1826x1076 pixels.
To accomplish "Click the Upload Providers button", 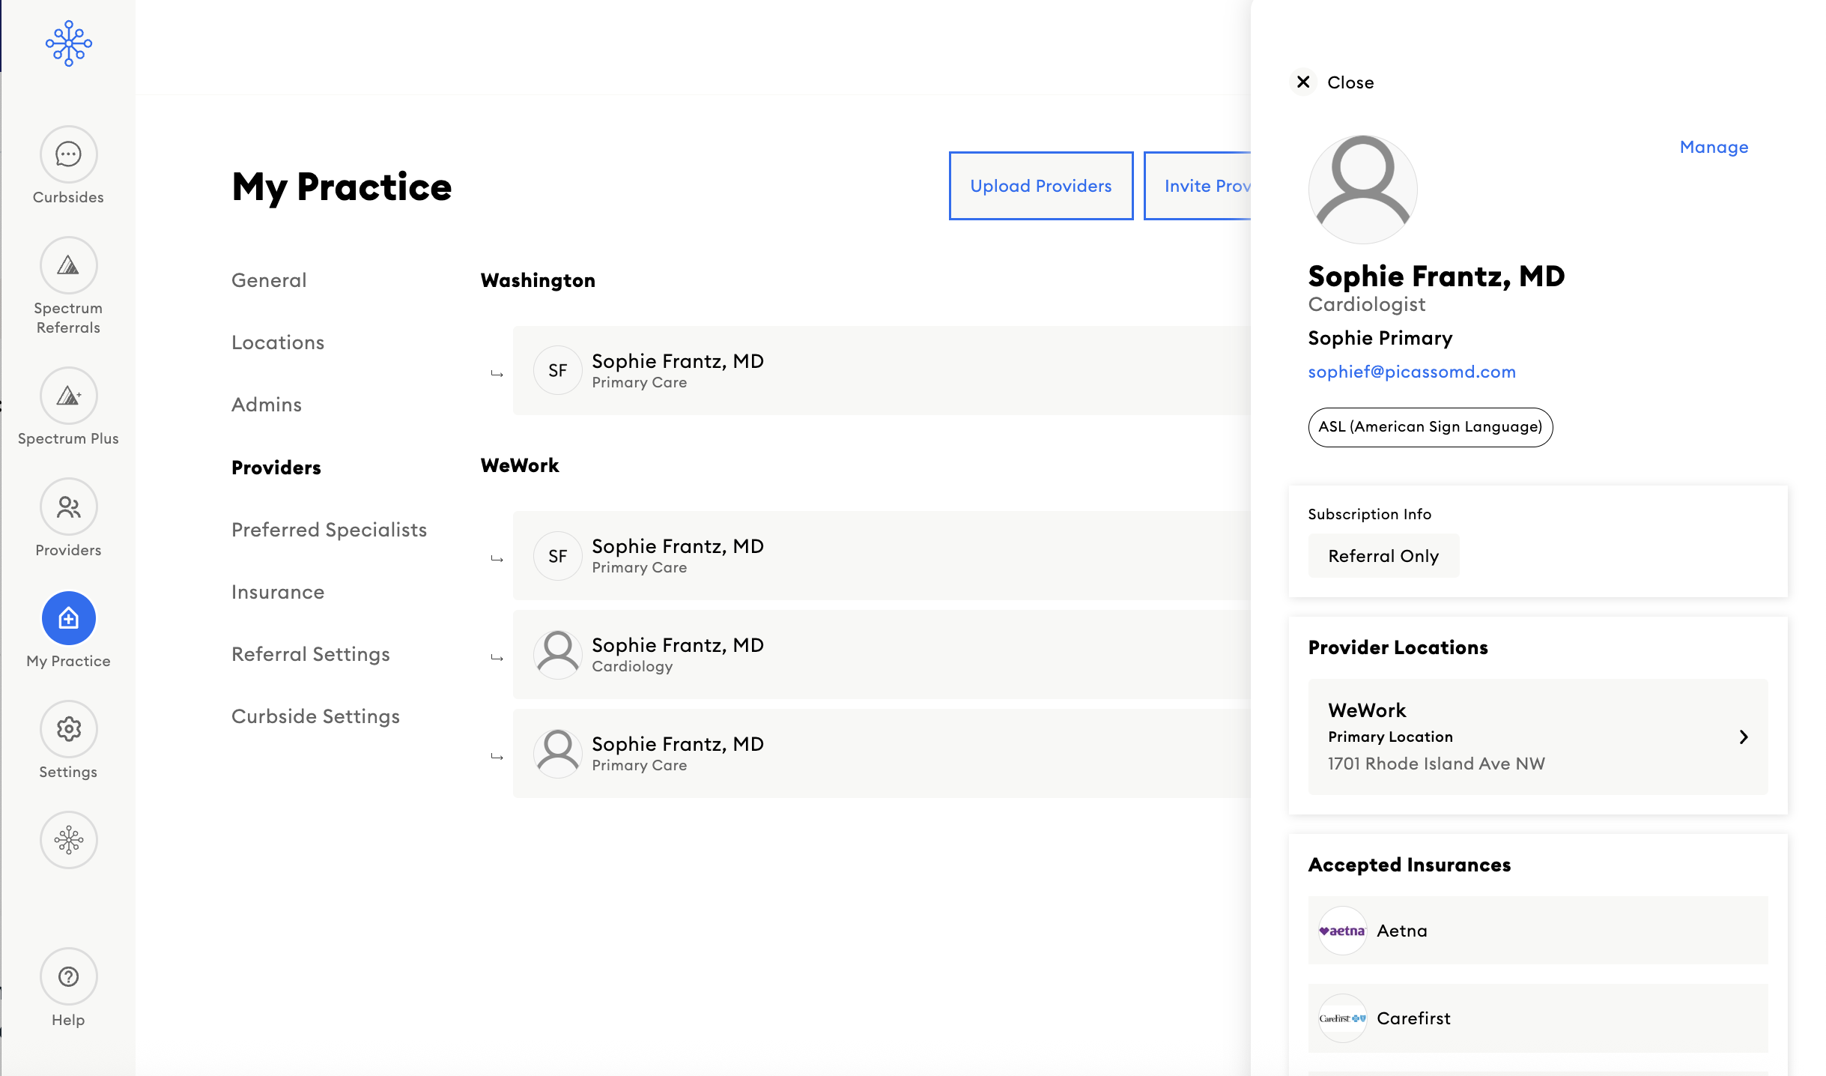I will pyautogui.click(x=1040, y=186).
